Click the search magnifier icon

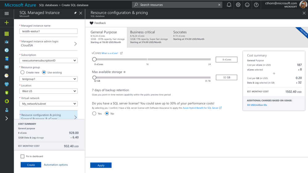[x=136, y=5]
